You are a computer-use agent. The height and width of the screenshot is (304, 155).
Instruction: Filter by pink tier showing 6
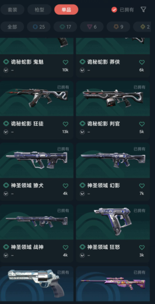(92, 27)
